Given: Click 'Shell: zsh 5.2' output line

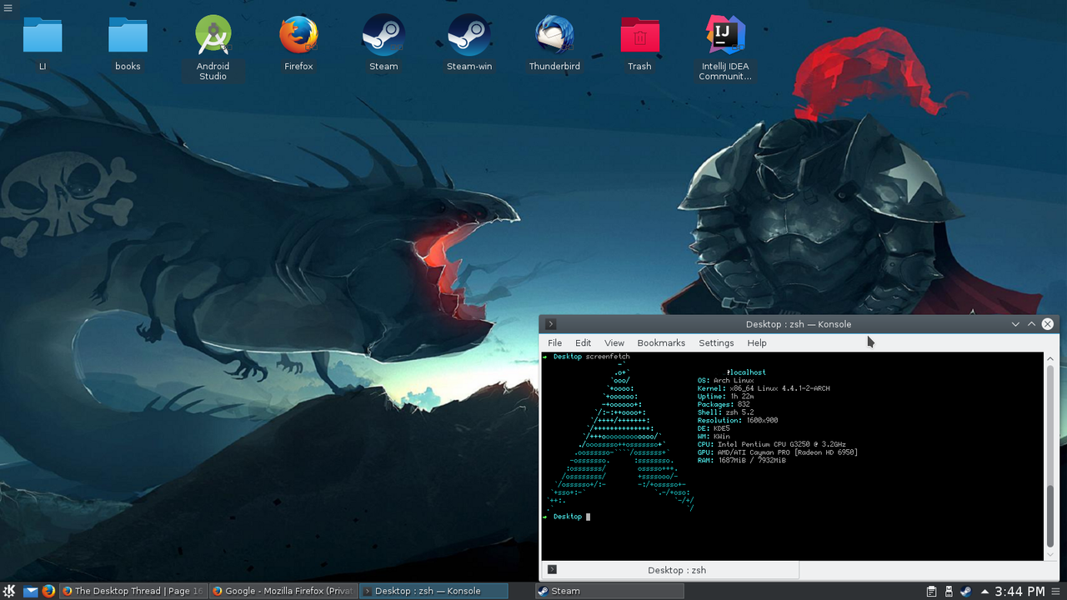Looking at the screenshot, I should click(725, 412).
